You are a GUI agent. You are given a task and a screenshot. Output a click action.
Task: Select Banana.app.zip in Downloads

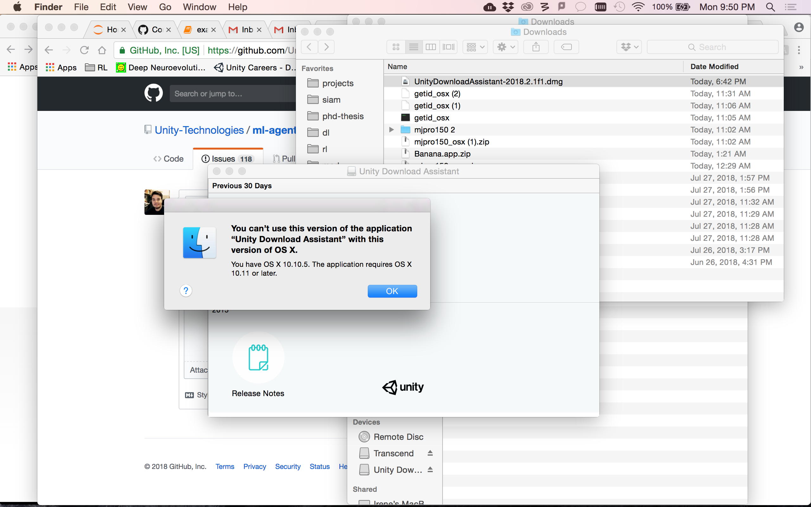tap(442, 154)
